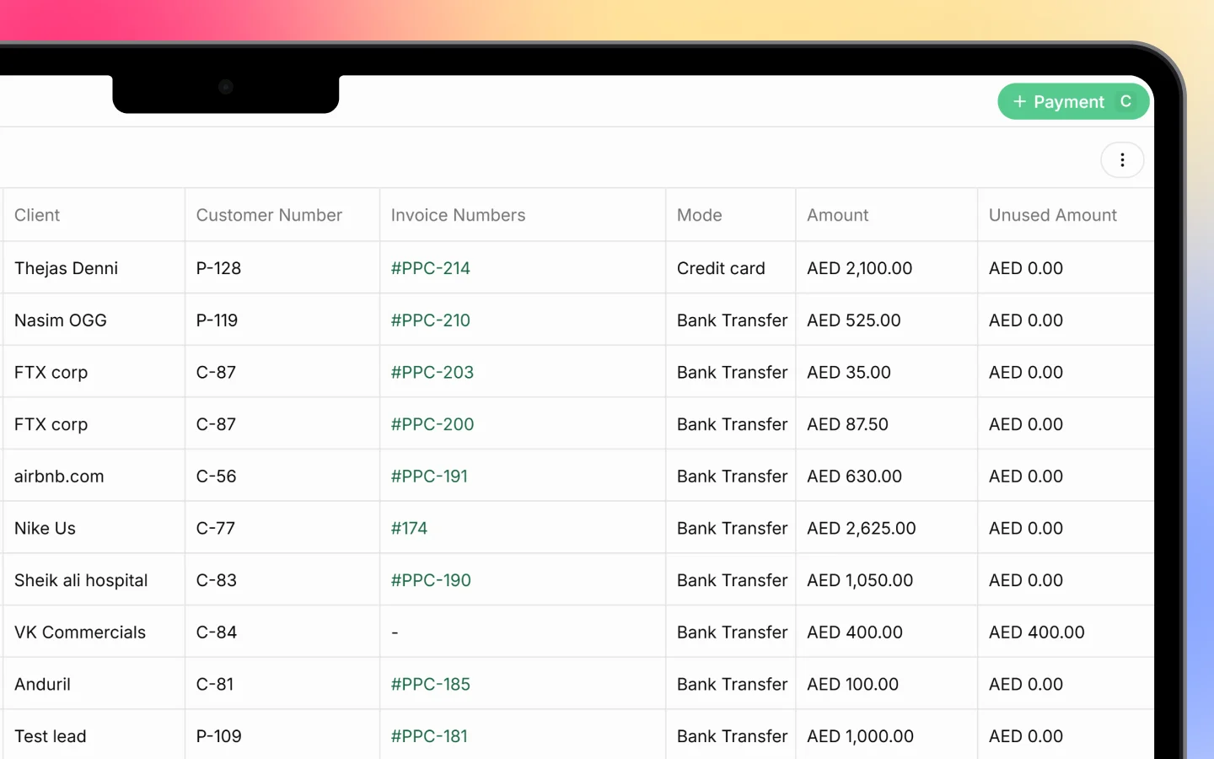This screenshot has width=1214, height=759.
Task: Click the AED 35.00 amount
Action: [x=848, y=372]
